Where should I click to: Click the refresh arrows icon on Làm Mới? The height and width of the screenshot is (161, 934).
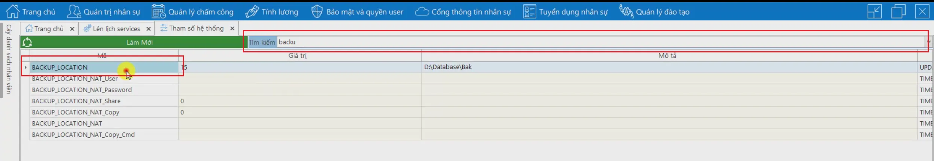click(x=27, y=42)
